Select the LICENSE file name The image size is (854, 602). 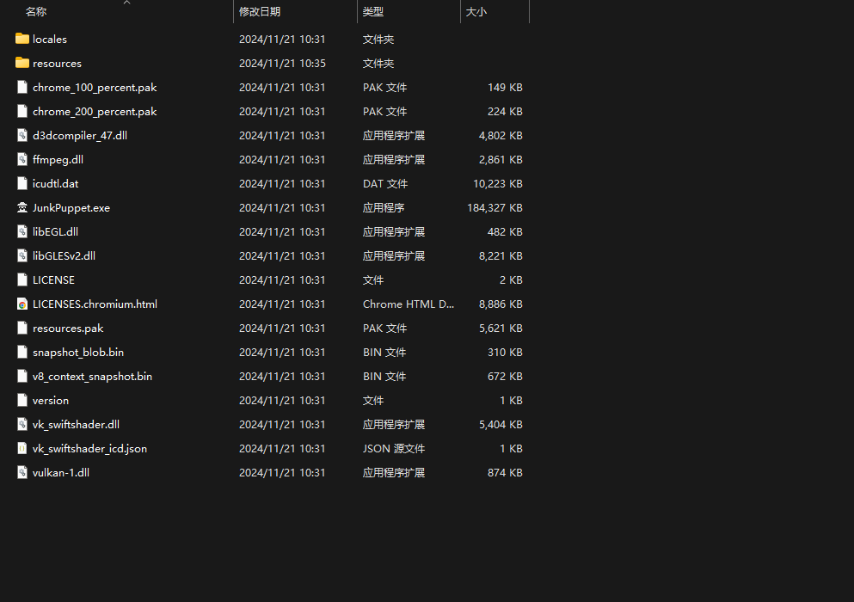(x=53, y=279)
